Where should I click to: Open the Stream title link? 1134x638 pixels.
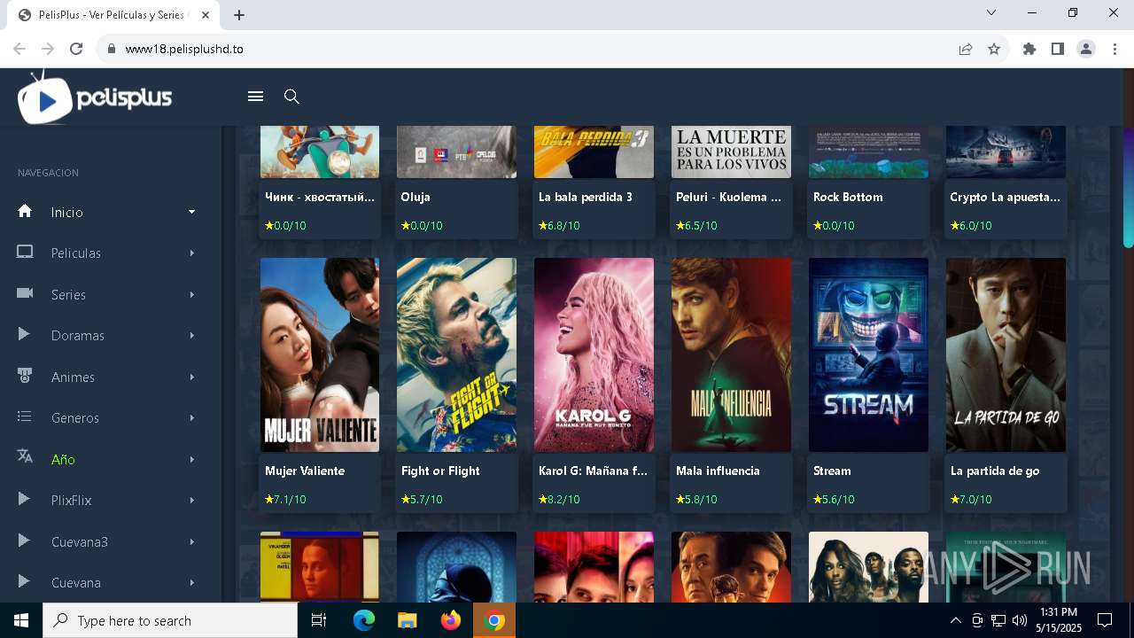tap(832, 471)
